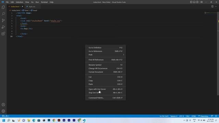Toggle the bottom panel layout icon
This screenshot has height=123, width=219.
pyautogui.click(x=194, y=2)
